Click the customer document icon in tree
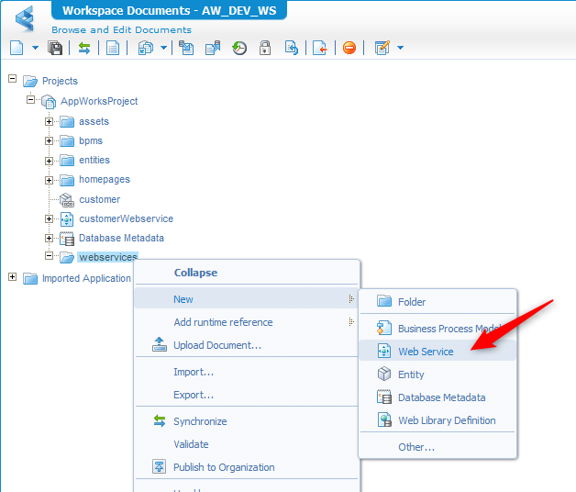Viewport: 576px width, 492px height. tap(67, 199)
